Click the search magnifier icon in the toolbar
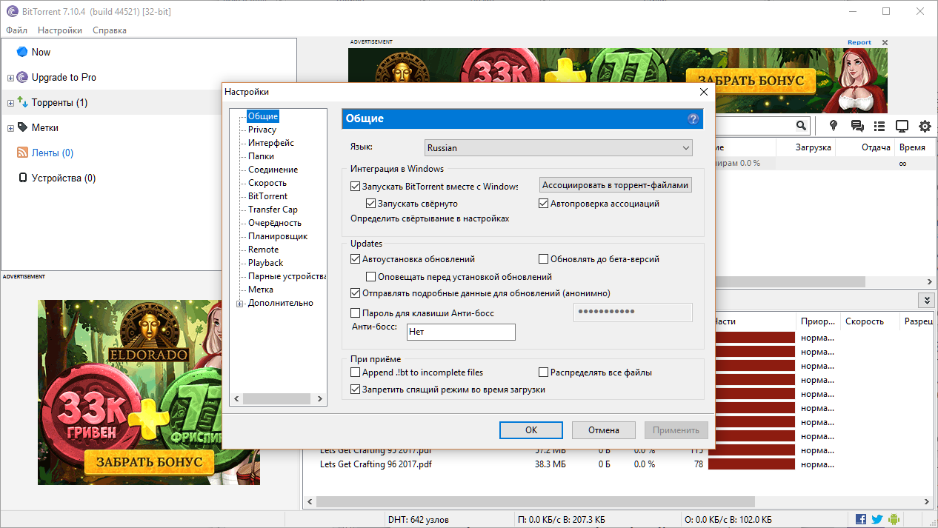Image resolution: width=938 pixels, height=528 pixels. point(801,126)
